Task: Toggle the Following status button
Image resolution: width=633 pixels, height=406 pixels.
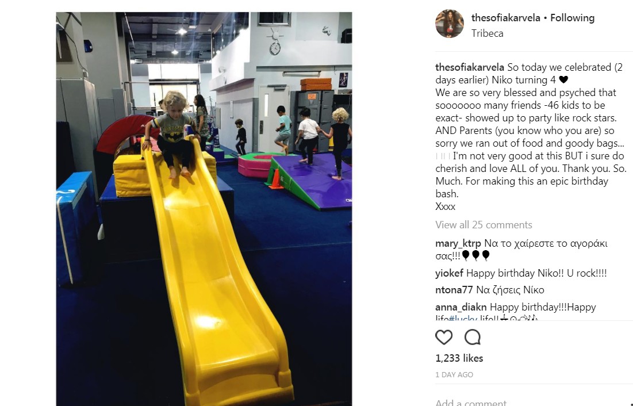Action: click(572, 18)
